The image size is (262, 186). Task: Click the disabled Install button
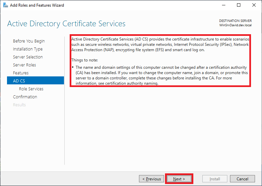click(214, 179)
